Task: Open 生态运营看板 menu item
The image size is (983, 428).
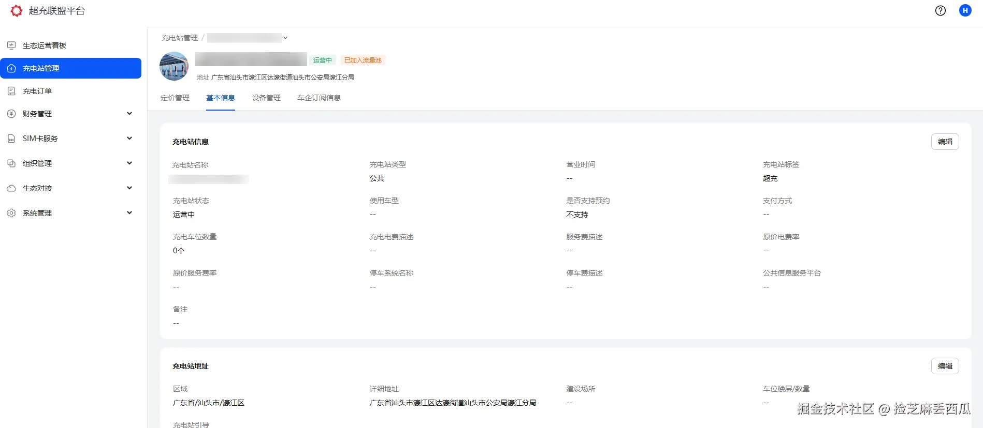Action: tap(70, 45)
